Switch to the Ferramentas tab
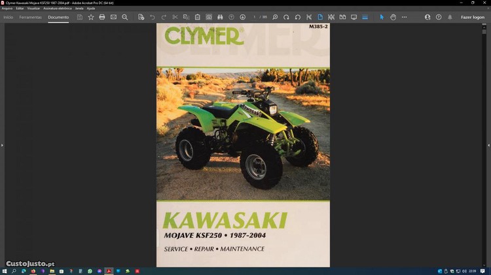 coord(30,17)
